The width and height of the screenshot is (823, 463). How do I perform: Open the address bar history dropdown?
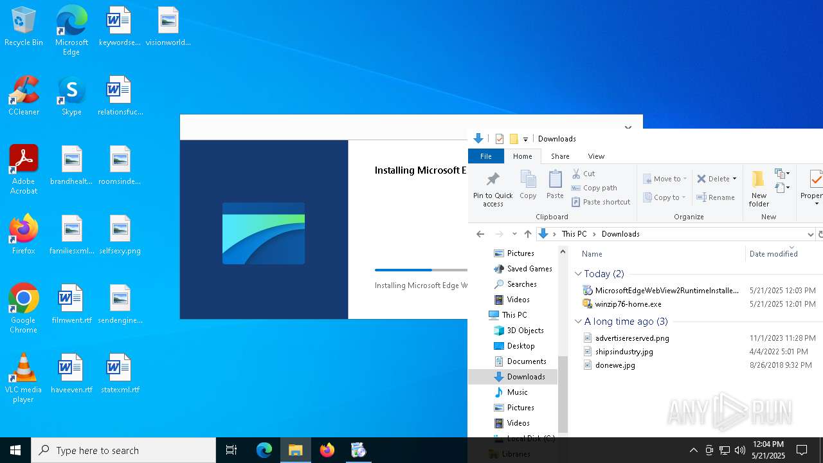click(x=810, y=234)
